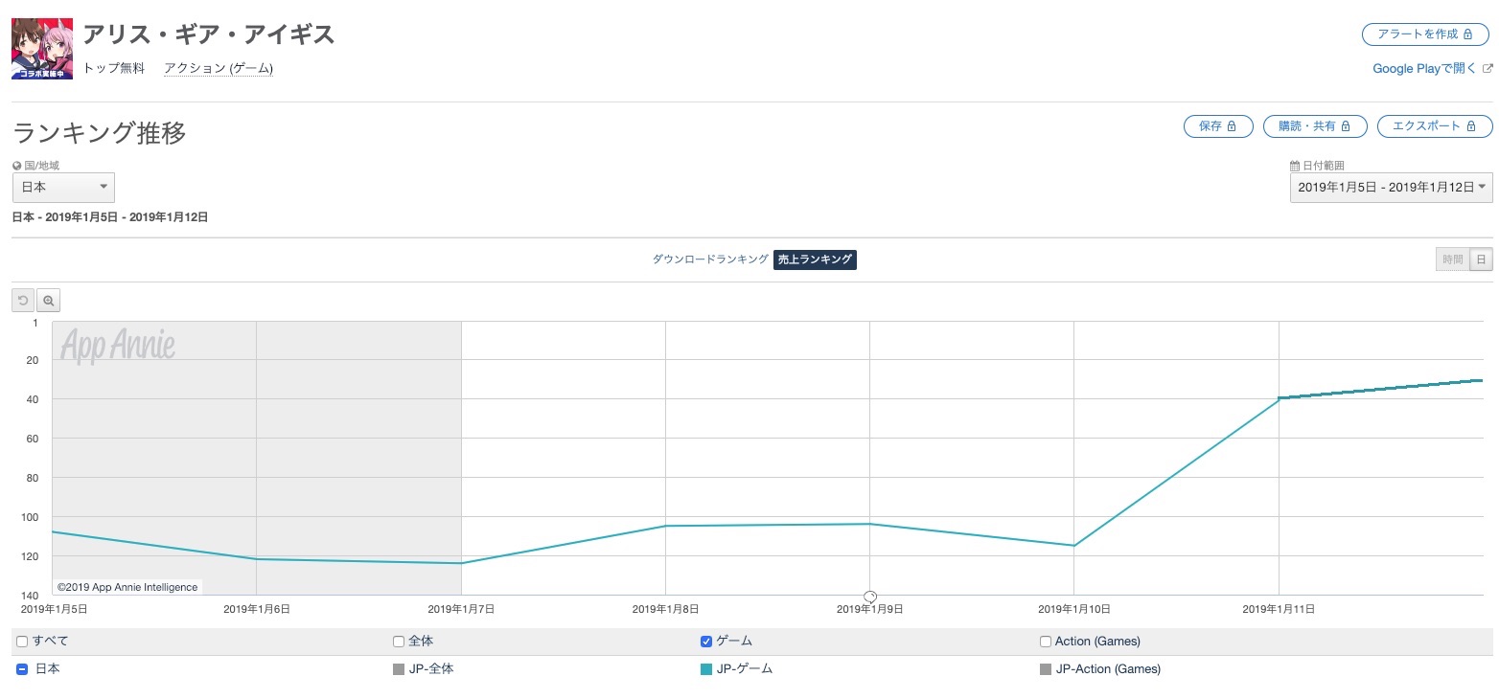Click the Alice Gear Aegis app icon
Image resolution: width=1499 pixels, height=699 pixels.
[42, 49]
